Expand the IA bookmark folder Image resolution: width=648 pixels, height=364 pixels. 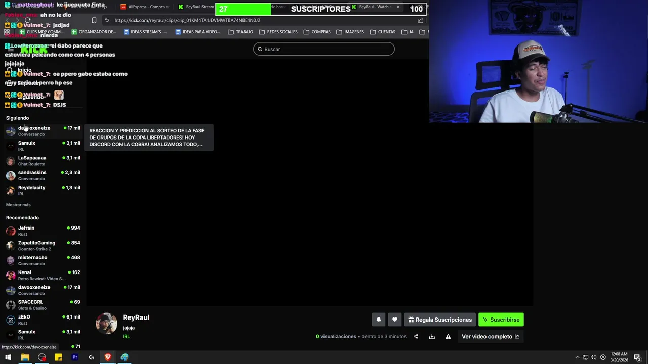[x=408, y=32]
